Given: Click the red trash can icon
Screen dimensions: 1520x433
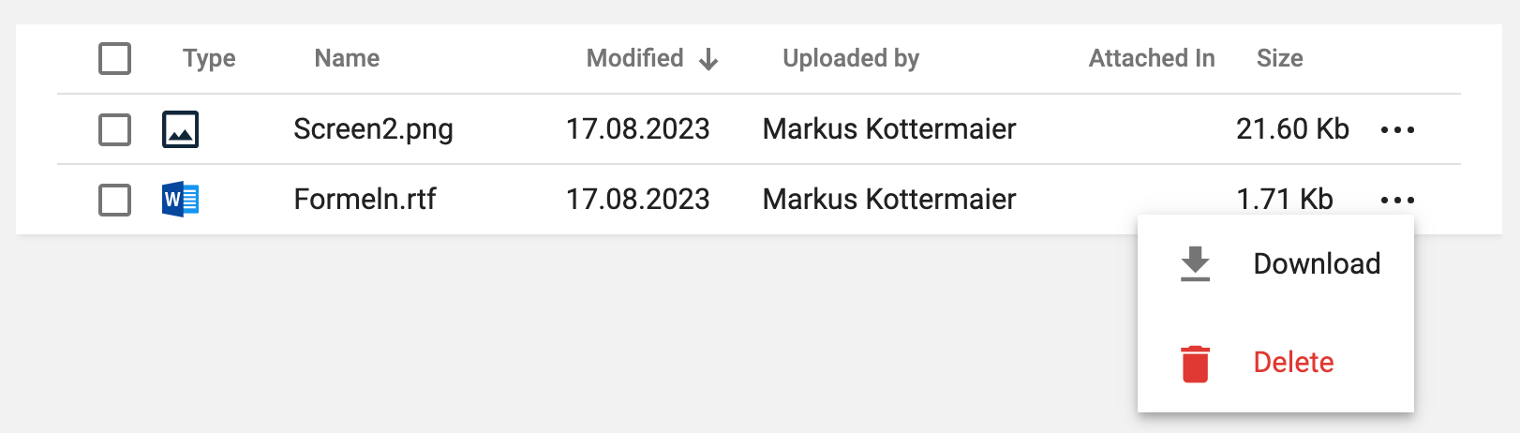Looking at the screenshot, I should [1195, 364].
